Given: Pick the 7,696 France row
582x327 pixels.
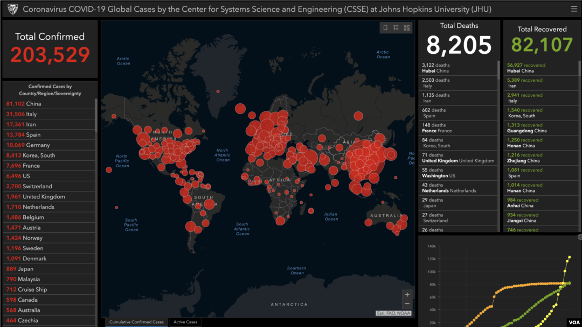Looking at the screenshot, I should 49,166.
